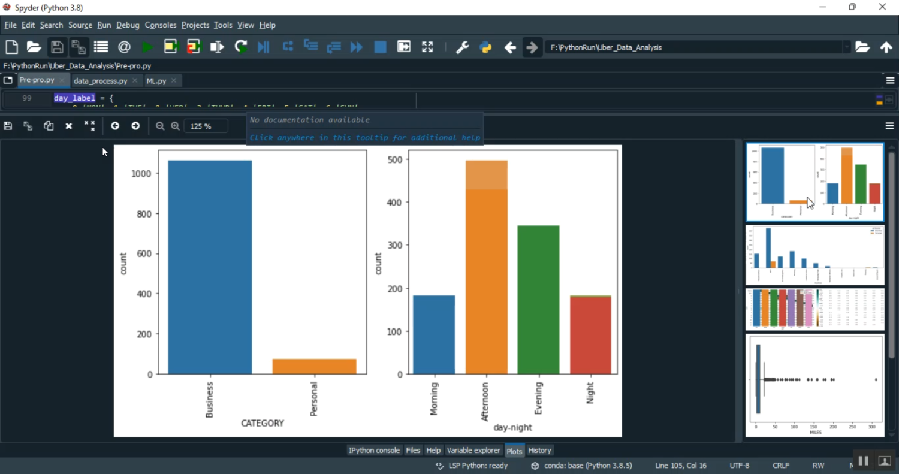Click the plot zoom percentage field
This screenshot has height=474, width=899.
[x=206, y=126]
